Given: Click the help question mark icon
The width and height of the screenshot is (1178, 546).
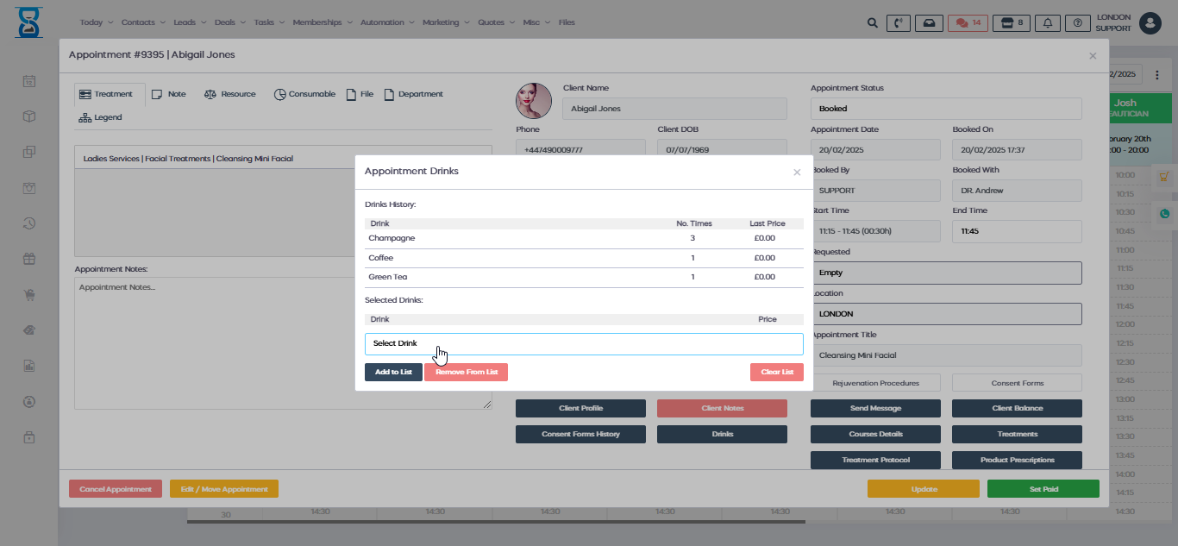Looking at the screenshot, I should coord(1077,23).
